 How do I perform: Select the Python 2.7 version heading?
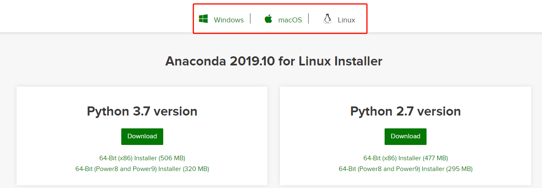[405, 111]
